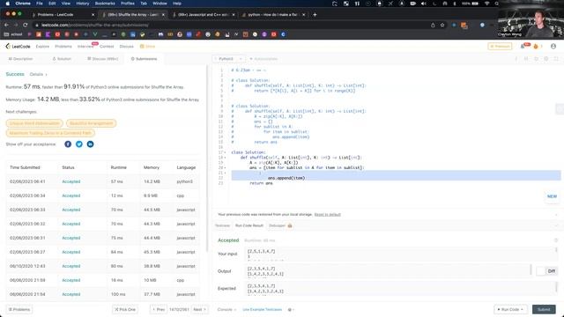
Task: Close the Shuffle the Array tab
Action: click(x=163, y=15)
